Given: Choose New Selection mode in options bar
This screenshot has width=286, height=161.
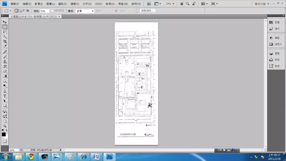Looking at the screenshot, I should click(x=16, y=11).
